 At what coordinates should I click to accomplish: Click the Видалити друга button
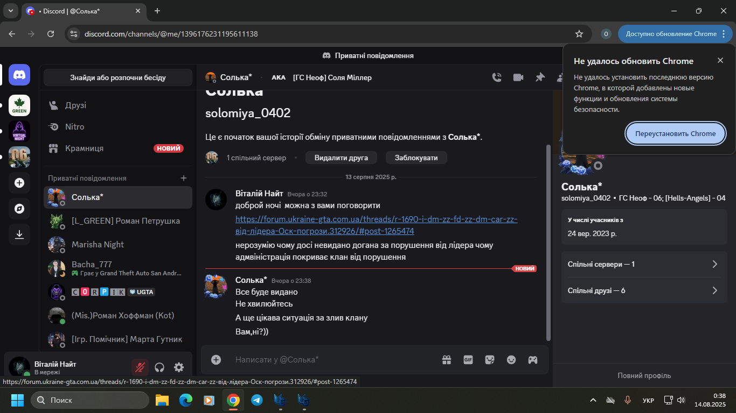pyautogui.click(x=341, y=158)
